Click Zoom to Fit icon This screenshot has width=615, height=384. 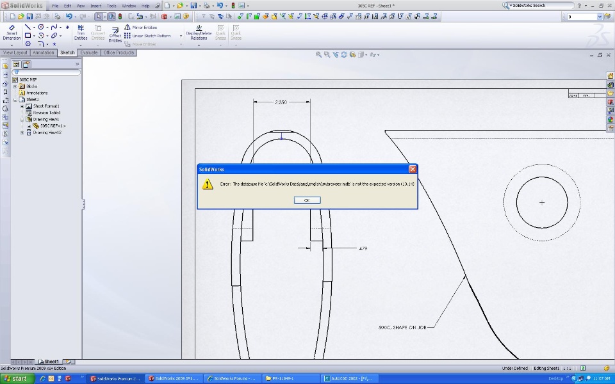(x=318, y=55)
